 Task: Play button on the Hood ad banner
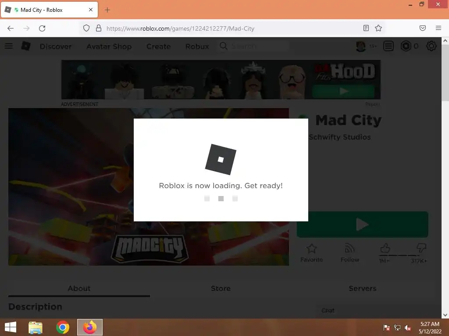point(343,91)
